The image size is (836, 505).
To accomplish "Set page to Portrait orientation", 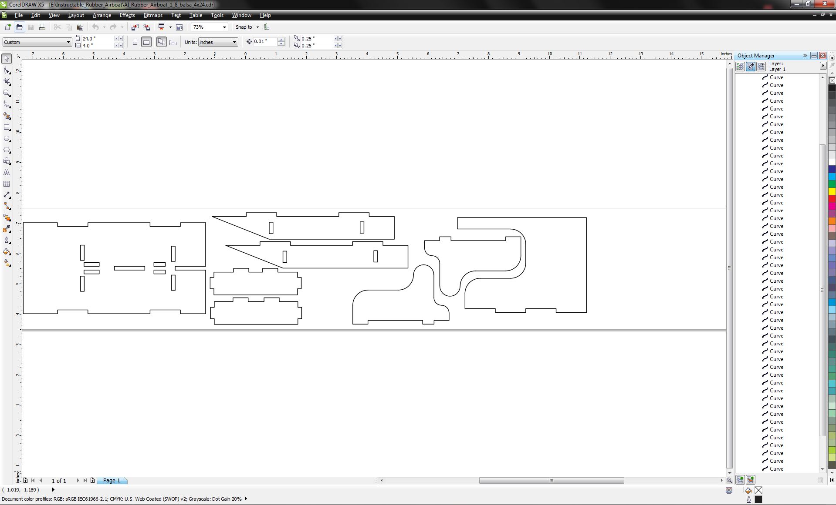I will pyautogui.click(x=135, y=42).
